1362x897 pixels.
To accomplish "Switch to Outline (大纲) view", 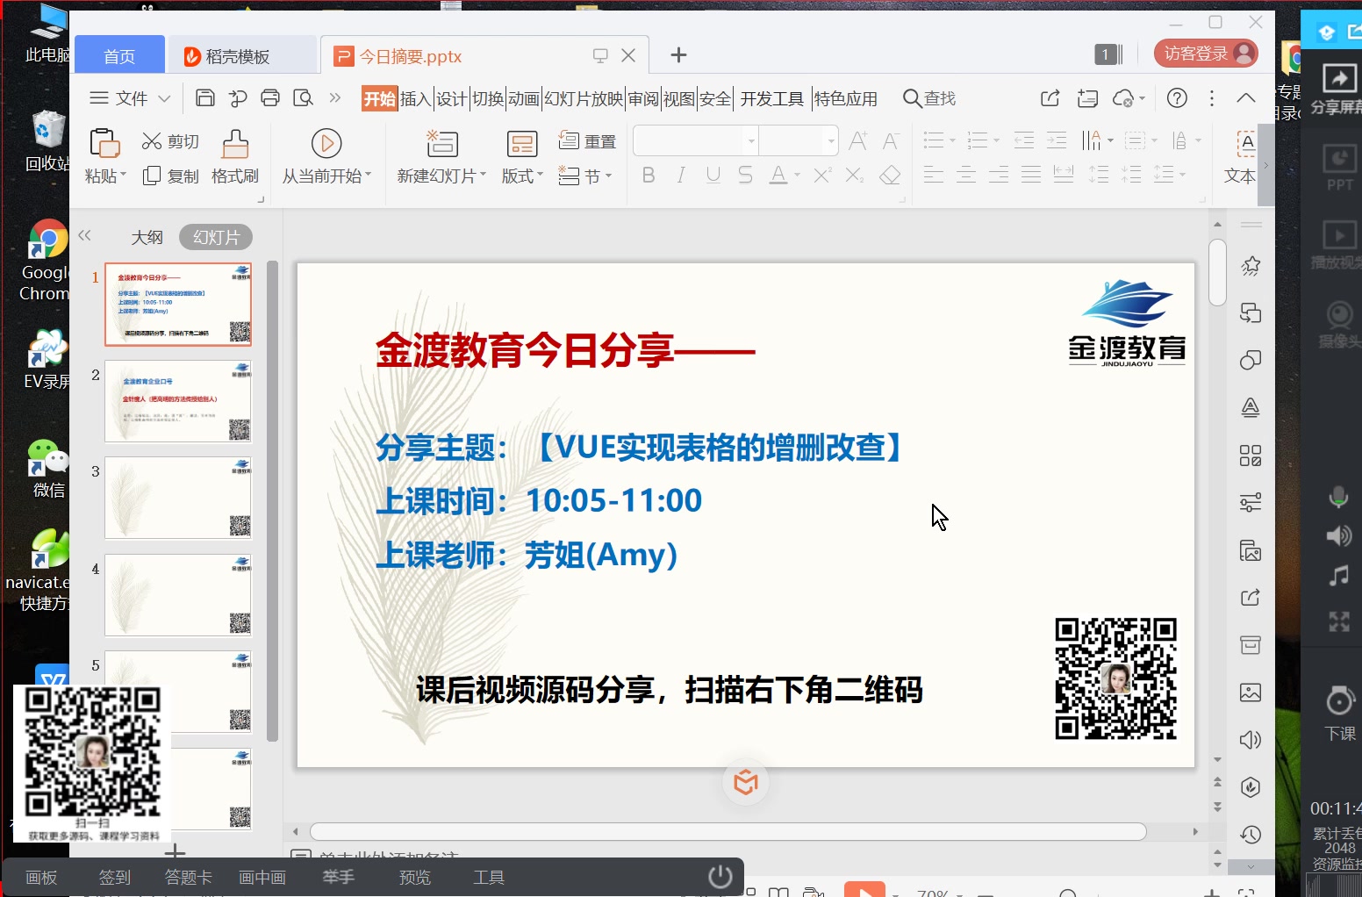I will [x=147, y=237].
